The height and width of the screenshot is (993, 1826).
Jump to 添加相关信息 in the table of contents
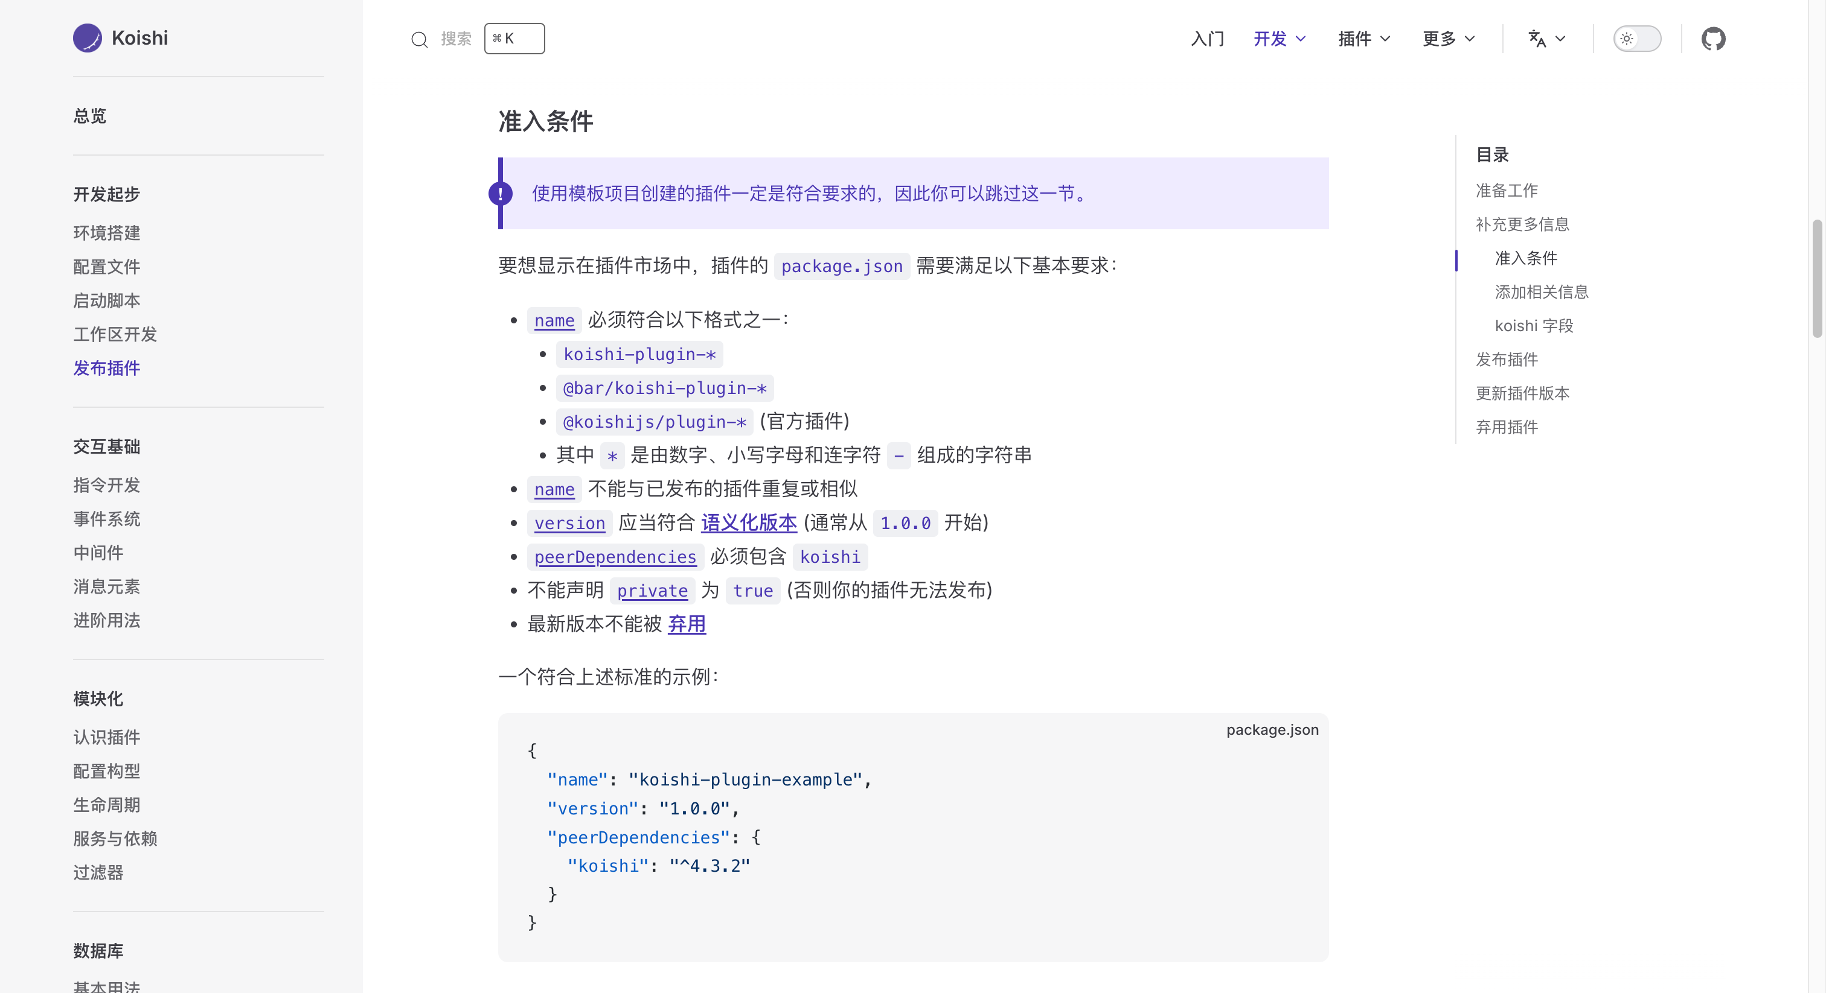point(1542,291)
